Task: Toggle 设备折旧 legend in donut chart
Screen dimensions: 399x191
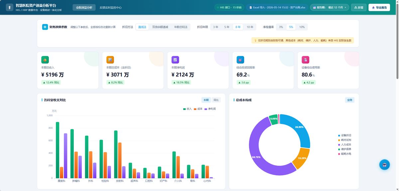Action: point(345,135)
